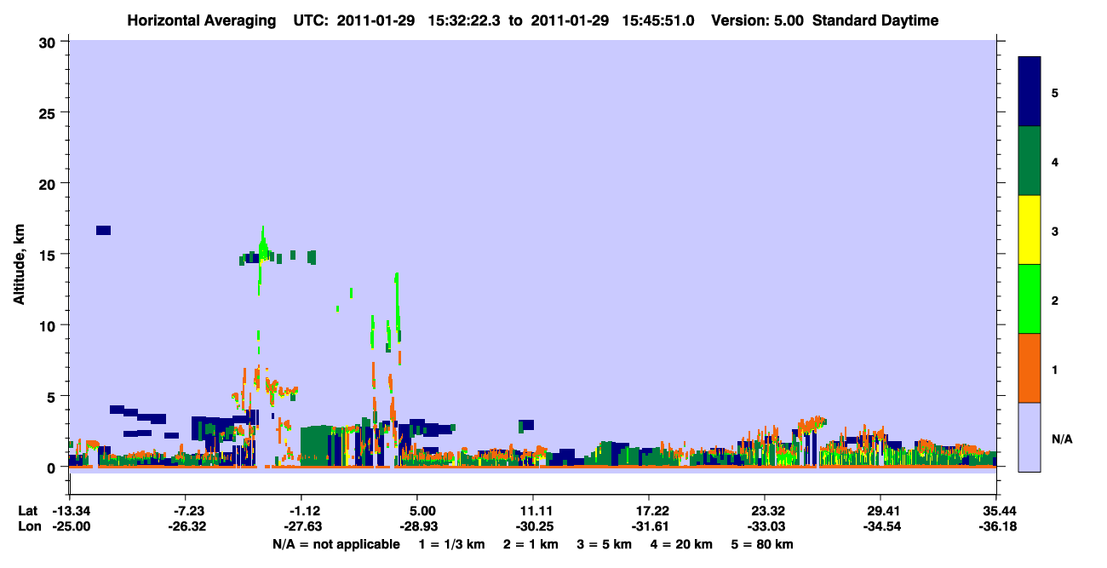Click the dark green 4 colorbar segment
This screenshot has height=568, width=1107.
(x=1030, y=161)
